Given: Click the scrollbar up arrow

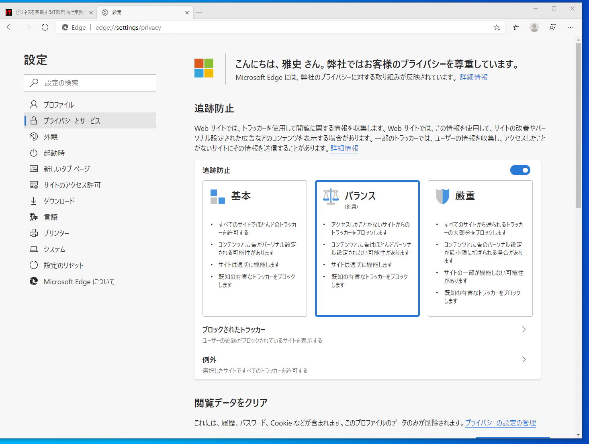Looking at the screenshot, I should pyautogui.click(x=578, y=40).
